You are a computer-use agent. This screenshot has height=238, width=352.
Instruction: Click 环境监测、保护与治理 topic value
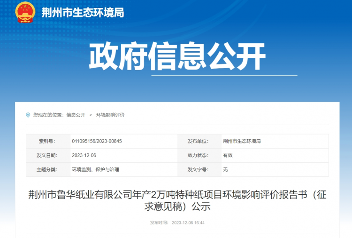96,170
